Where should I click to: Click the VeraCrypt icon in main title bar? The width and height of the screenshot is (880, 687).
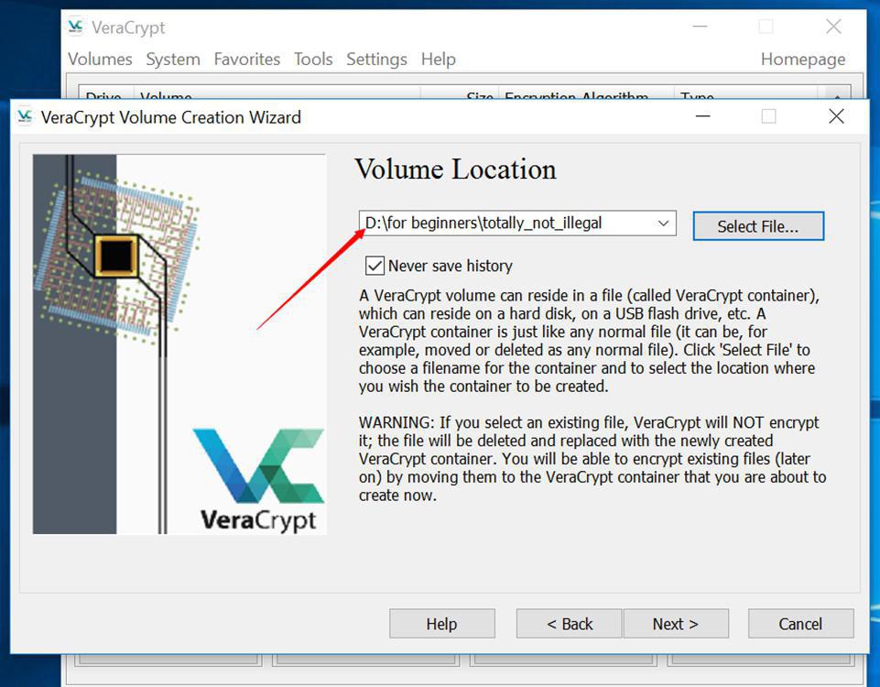click(76, 27)
